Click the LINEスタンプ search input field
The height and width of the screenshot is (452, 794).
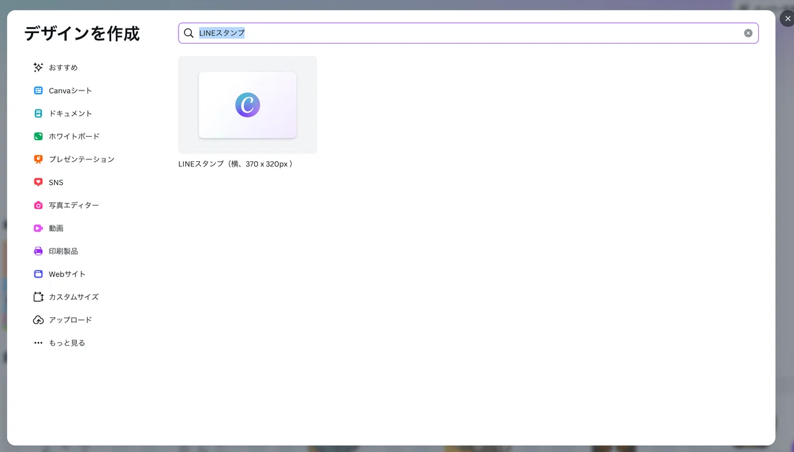coord(468,33)
